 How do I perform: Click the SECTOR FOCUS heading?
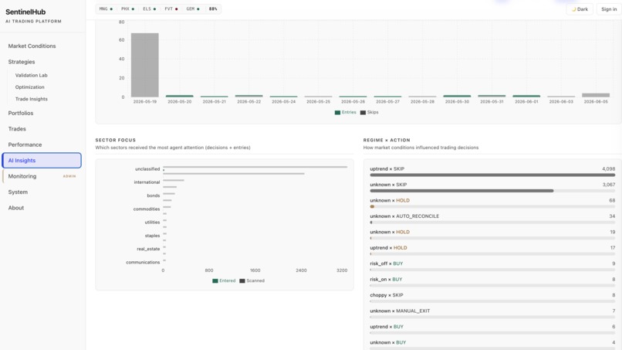pos(116,141)
